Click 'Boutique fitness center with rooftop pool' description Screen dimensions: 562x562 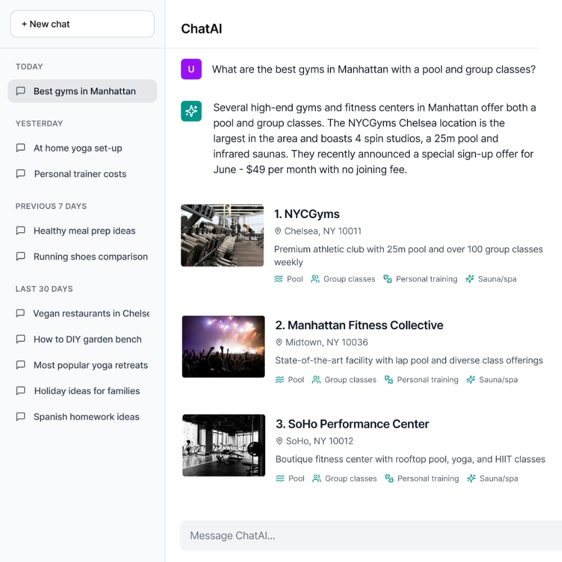pyautogui.click(x=410, y=460)
